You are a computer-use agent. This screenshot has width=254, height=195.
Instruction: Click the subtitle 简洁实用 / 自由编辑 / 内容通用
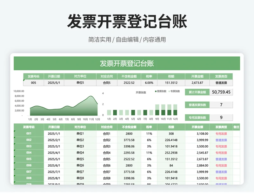[x=127, y=40]
